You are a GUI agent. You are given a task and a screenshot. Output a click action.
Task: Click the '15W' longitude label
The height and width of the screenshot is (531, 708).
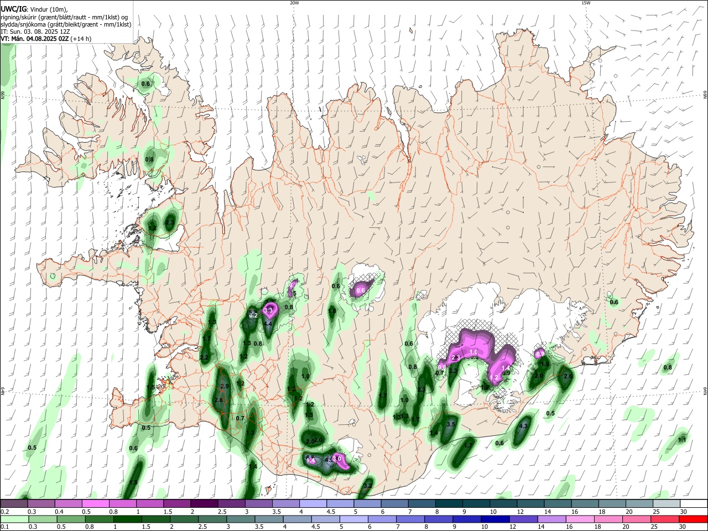tap(586, 3)
